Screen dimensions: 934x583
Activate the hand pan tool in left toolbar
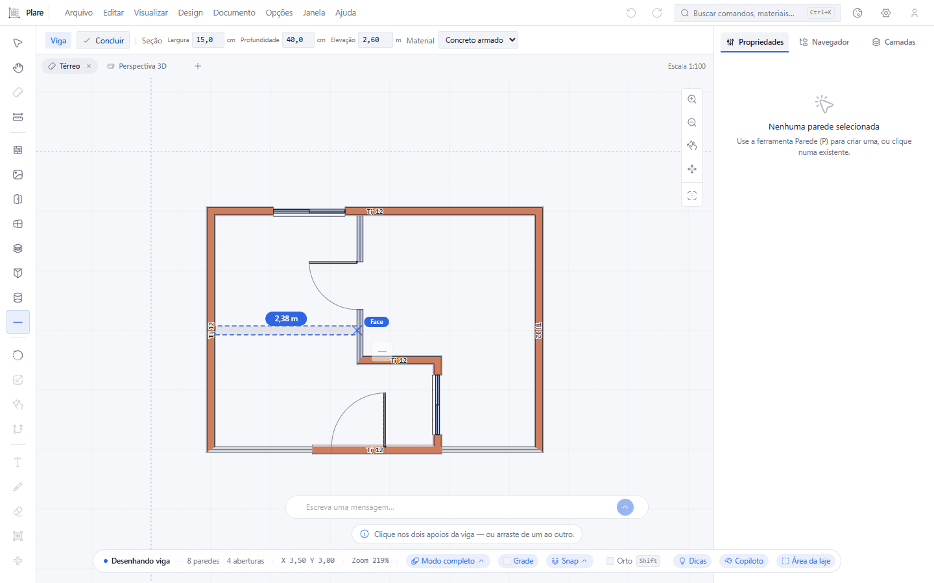[x=18, y=67]
